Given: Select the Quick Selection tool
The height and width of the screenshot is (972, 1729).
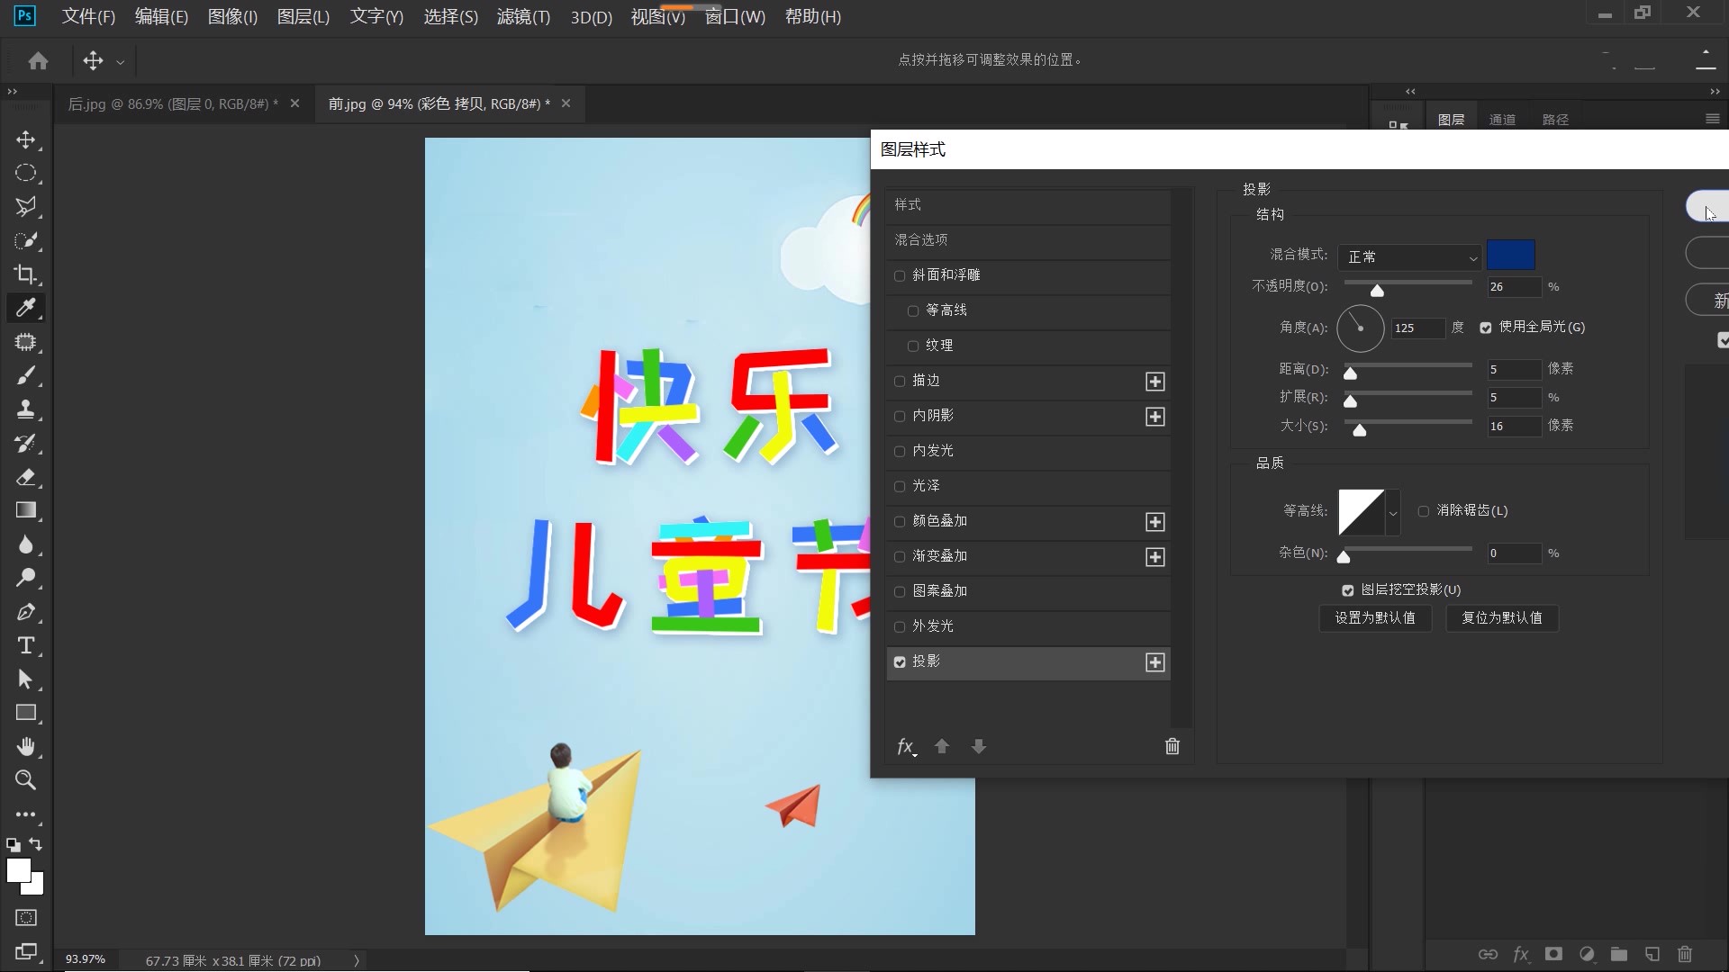Looking at the screenshot, I should tap(25, 240).
